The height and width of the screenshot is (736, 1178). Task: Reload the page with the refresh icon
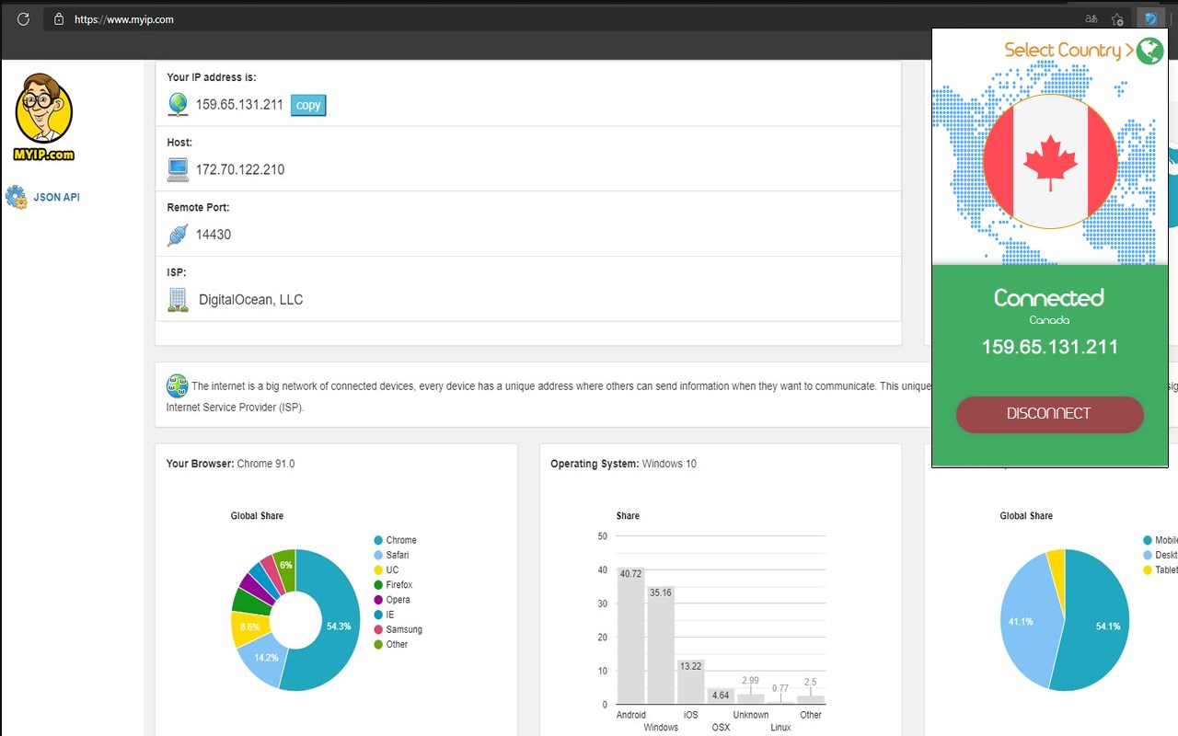point(23,18)
